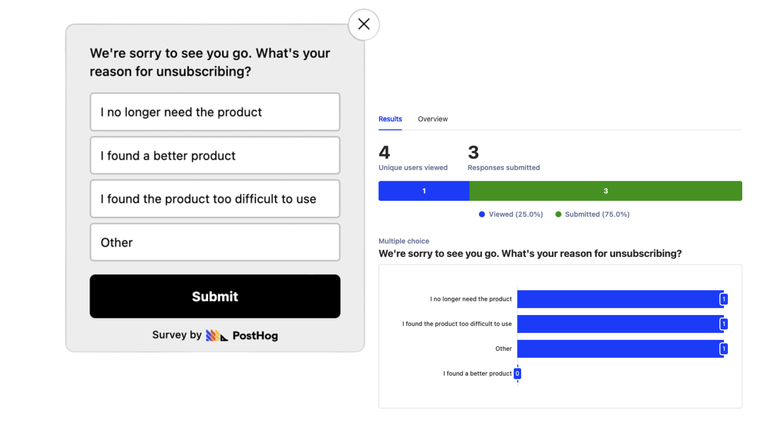
Task: Click the 'I no longer need the product' chart bar
Action: coord(619,299)
